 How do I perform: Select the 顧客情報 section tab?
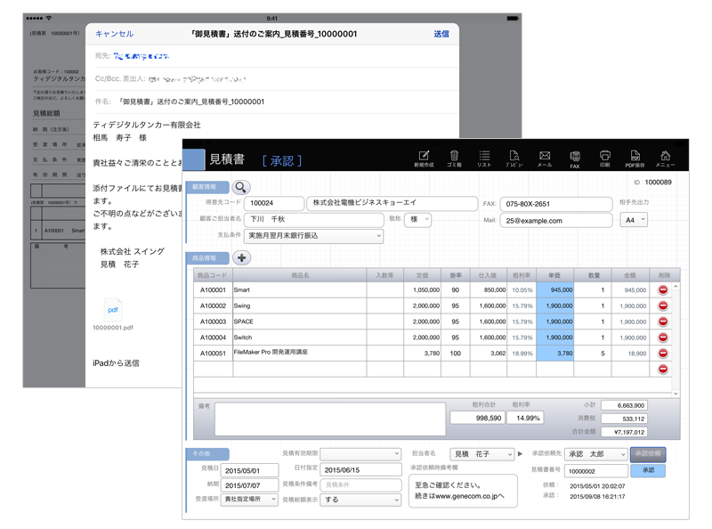(207, 187)
